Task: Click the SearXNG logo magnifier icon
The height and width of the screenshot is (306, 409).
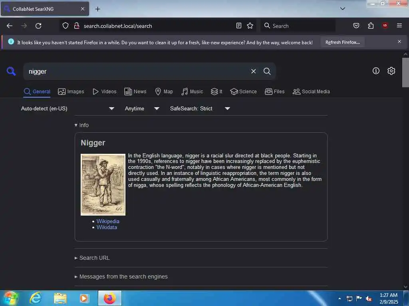Action: pyautogui.click(x=11, y=71)
